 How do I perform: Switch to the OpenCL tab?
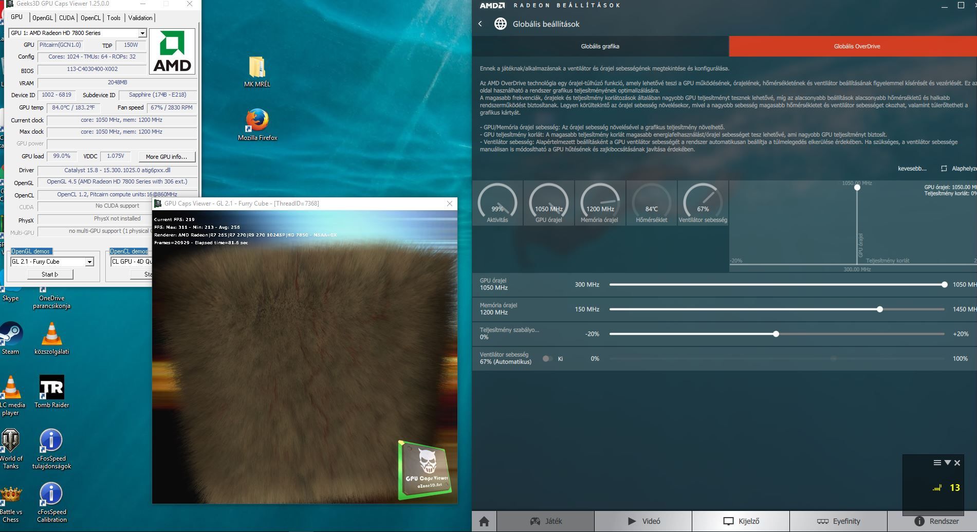[90, 18]
